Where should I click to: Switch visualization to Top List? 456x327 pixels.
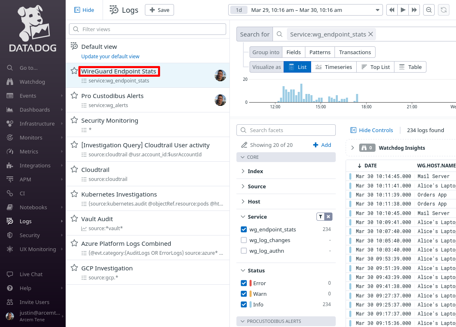tap(375, 67)
